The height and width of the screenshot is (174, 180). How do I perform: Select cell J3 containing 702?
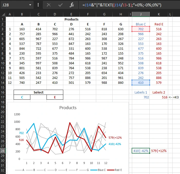141,29
